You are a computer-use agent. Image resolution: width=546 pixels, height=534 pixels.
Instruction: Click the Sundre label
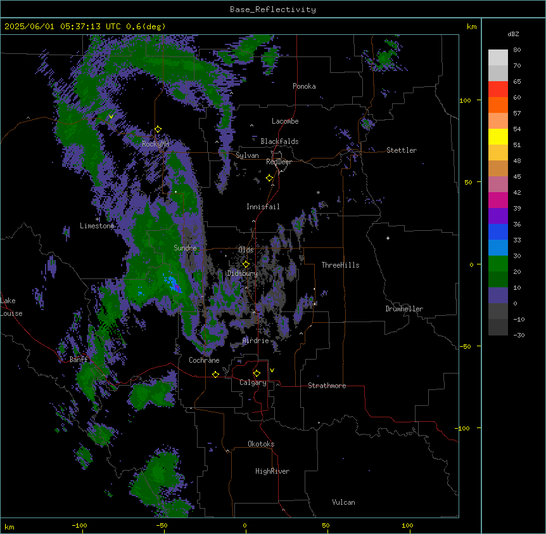click(185, 248)
